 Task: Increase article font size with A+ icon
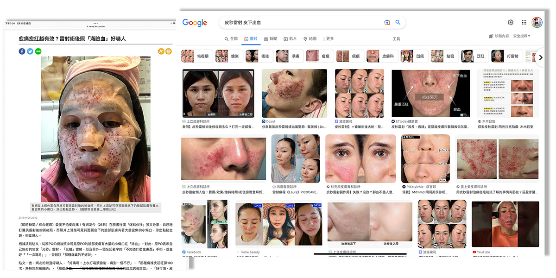pyautogui.click(x=161, y=51)
